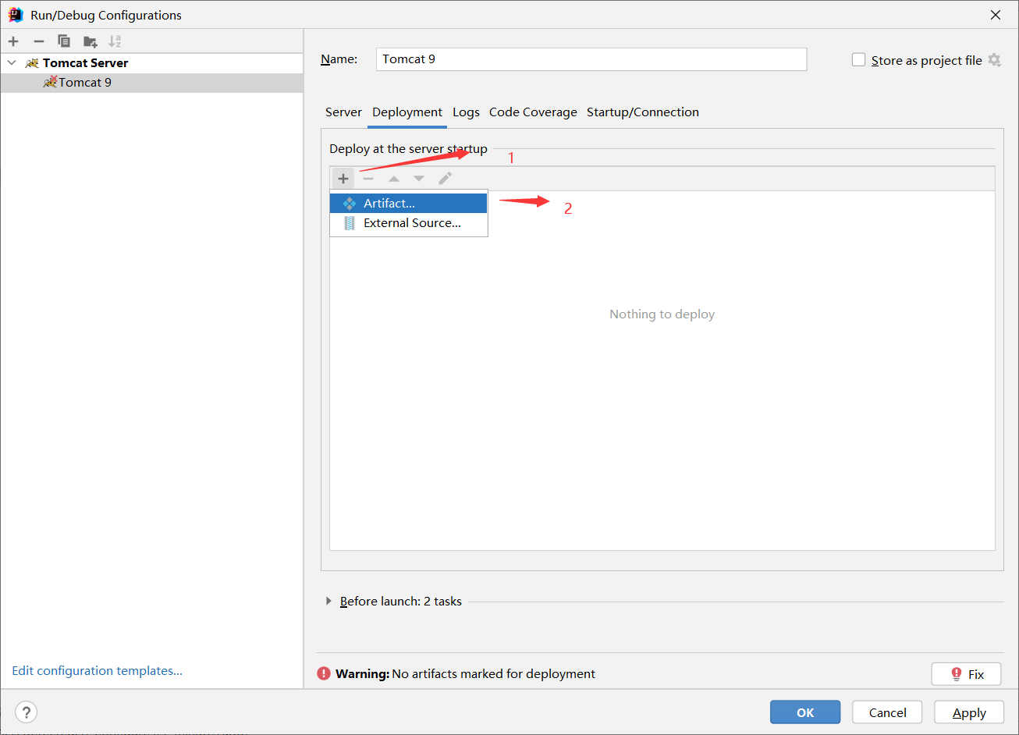Screen dimensions: 1019x735
Task: Edit the selected deployment artifact
Action: [445, 178]
